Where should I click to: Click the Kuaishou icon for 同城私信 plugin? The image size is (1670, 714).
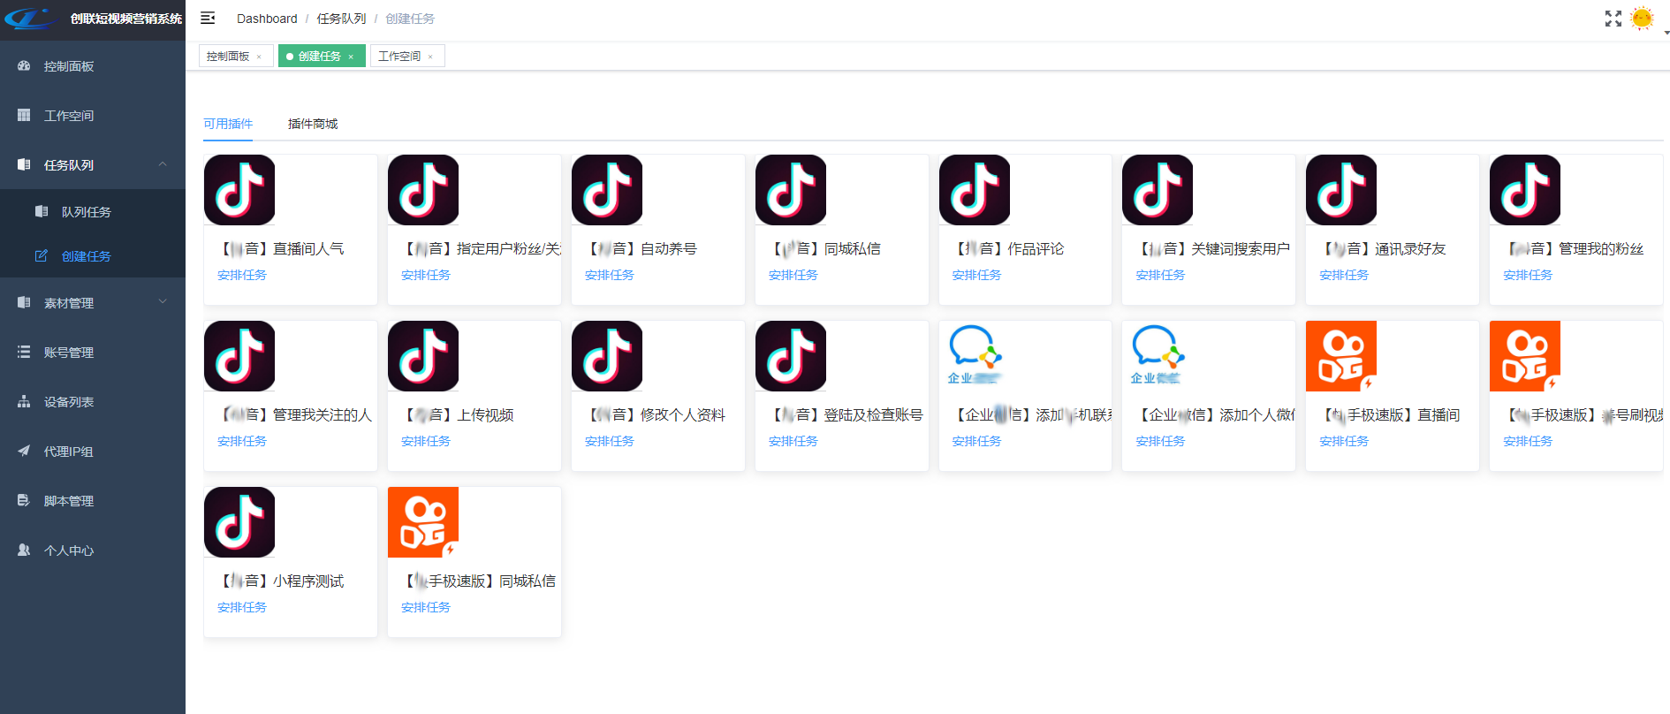423,522
